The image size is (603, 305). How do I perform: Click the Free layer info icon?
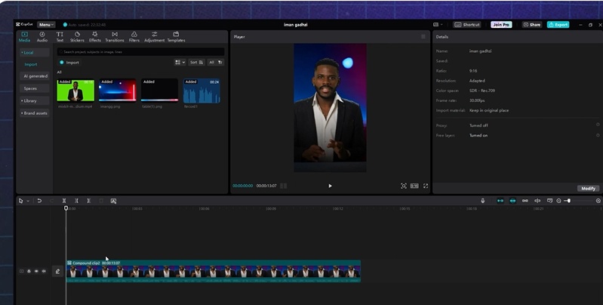point(598,135)
